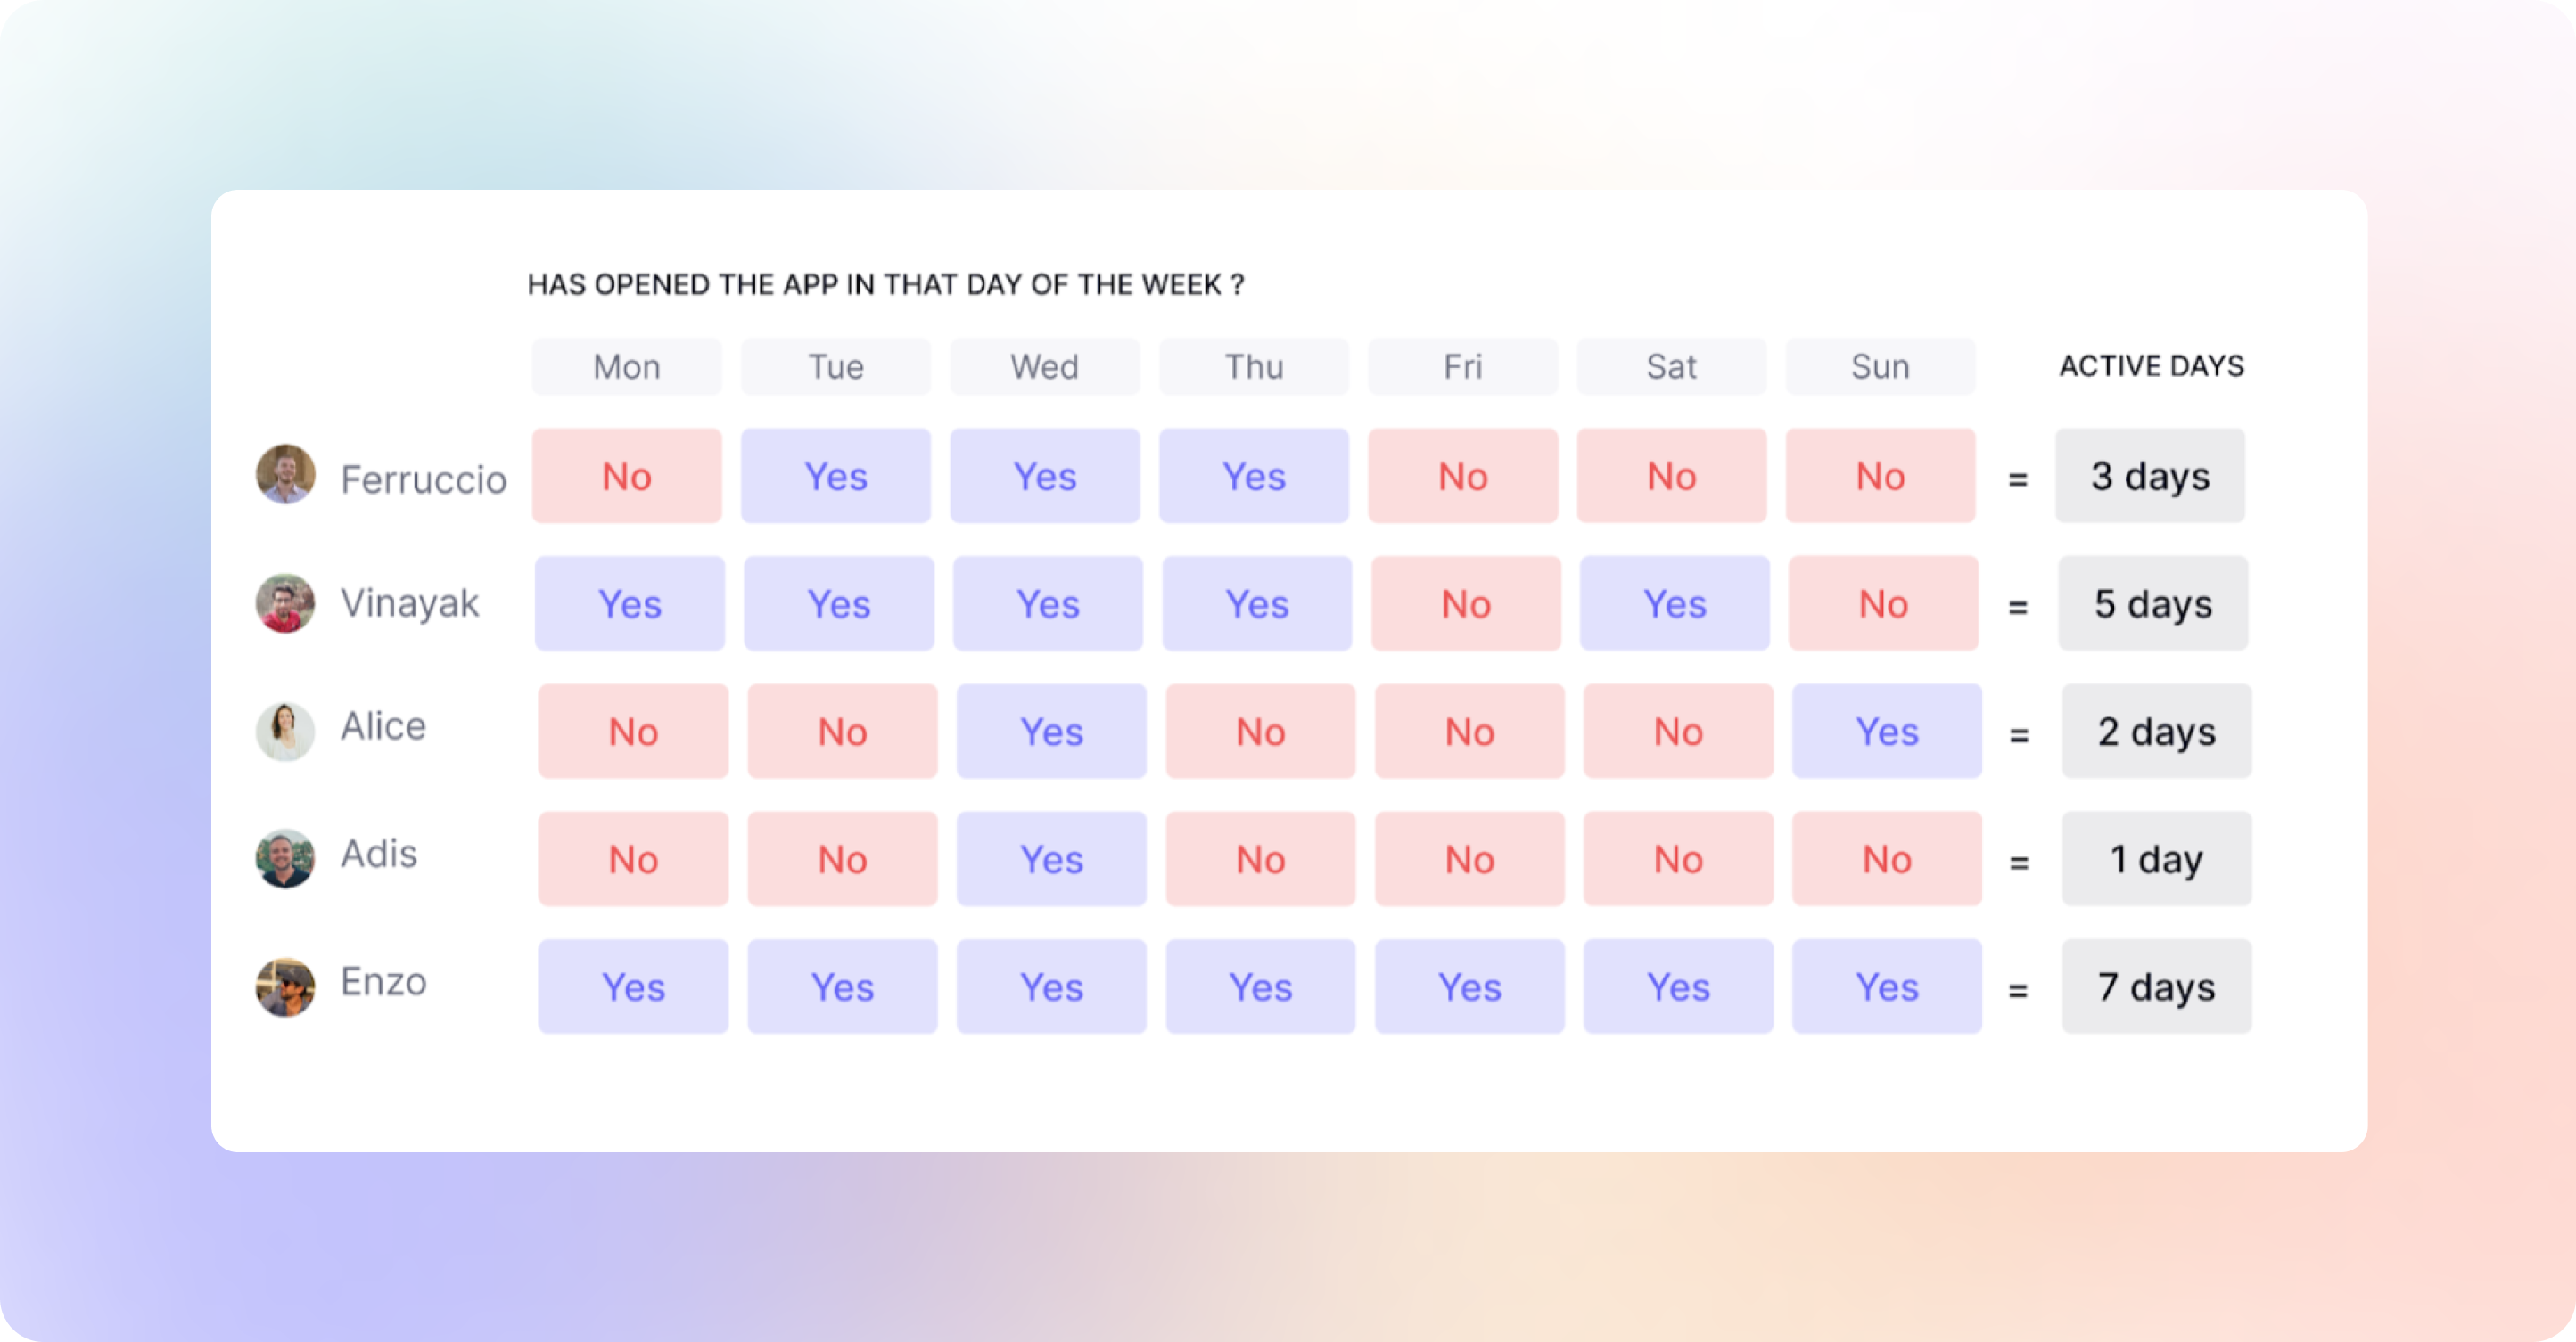Select the Wed column header
This screenshot has height=1342, width=2576.
pos(1045,367)
